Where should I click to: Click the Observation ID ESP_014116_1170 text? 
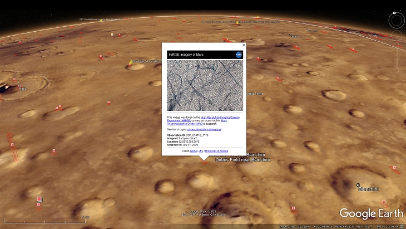tap(188, 135)
